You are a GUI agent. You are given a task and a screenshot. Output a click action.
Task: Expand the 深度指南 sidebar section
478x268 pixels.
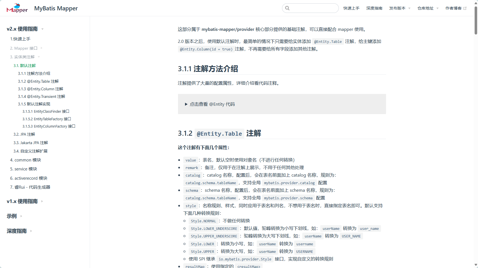pos(19,231)
